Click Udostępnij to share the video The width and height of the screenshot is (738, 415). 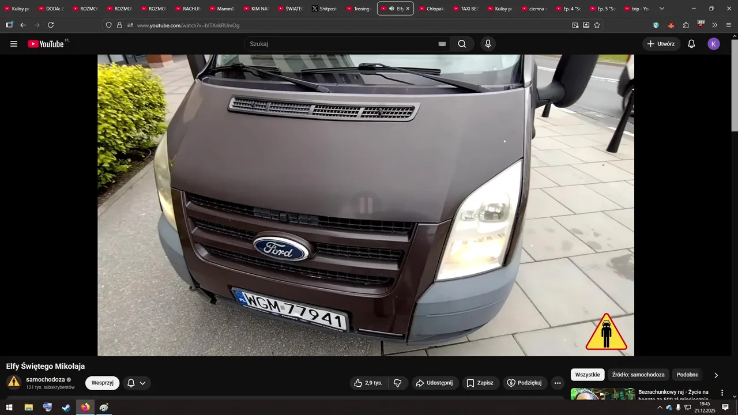(x=435, y=383)
